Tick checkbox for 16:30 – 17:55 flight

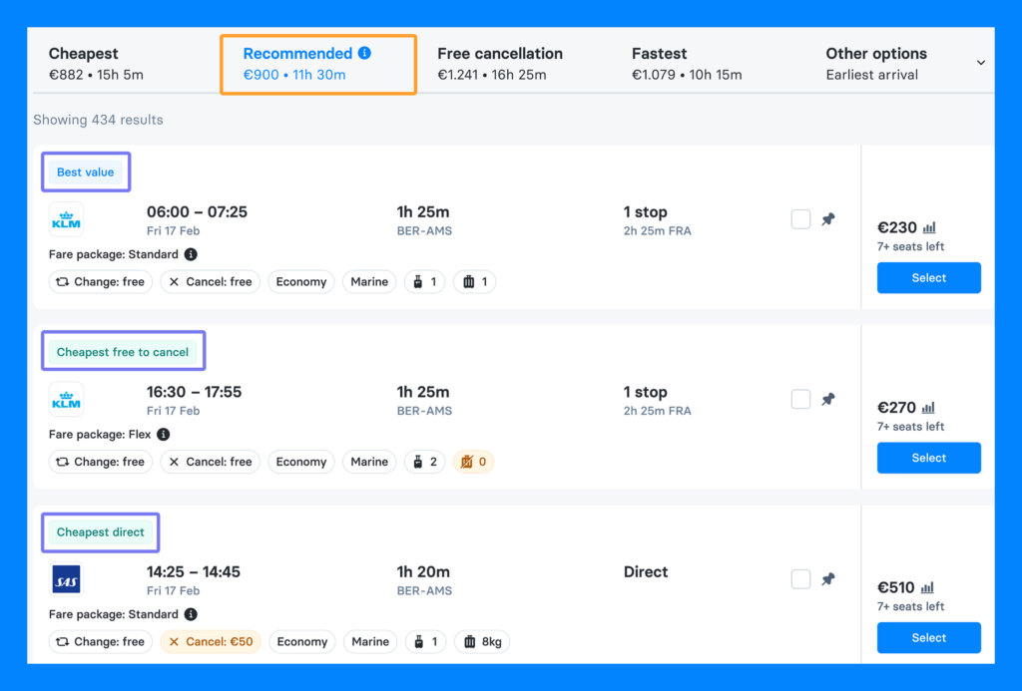click(x=800, y=399)
